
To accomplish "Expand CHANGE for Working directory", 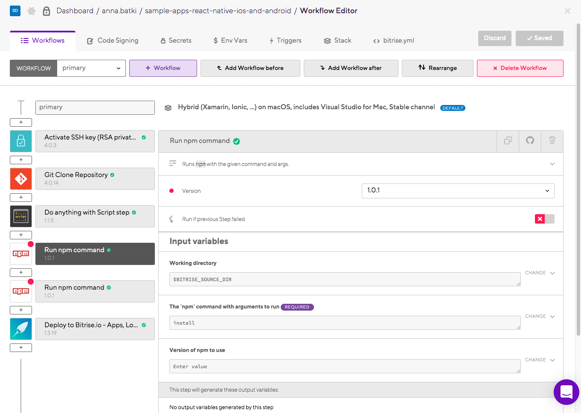I will (540, 273).
